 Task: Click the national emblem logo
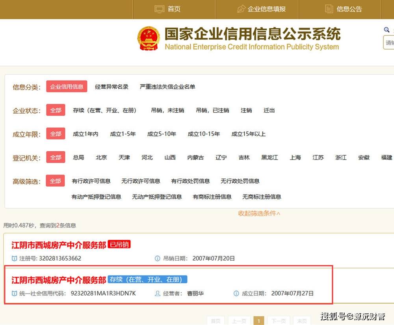149,39
